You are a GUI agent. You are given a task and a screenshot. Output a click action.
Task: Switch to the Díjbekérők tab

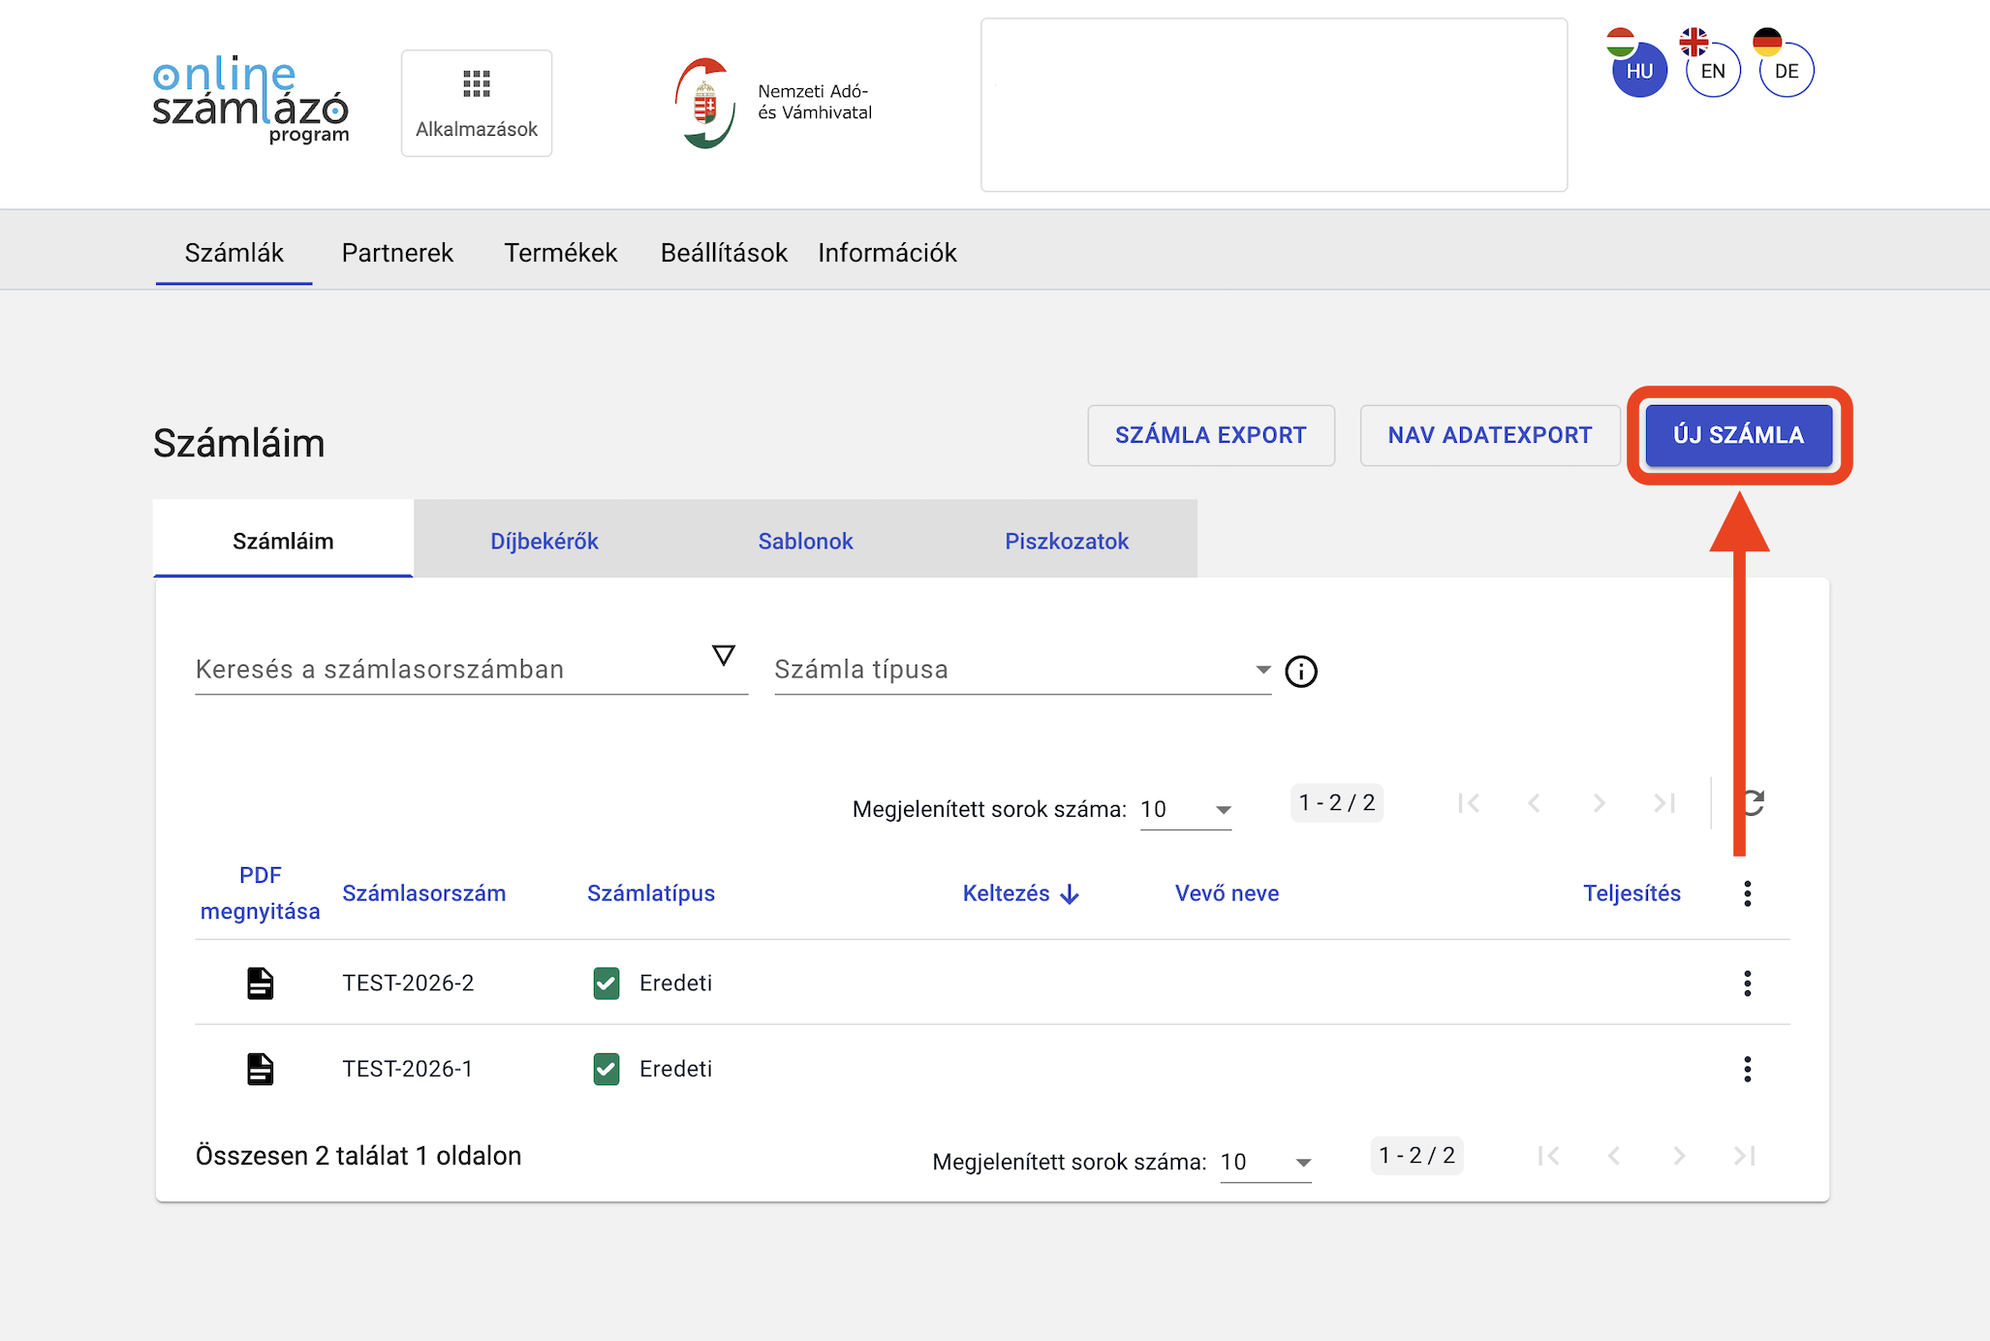click(544, 540)
